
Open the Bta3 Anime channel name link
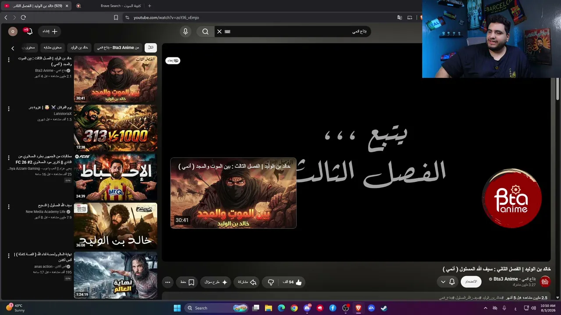click(x=515, y=279)
